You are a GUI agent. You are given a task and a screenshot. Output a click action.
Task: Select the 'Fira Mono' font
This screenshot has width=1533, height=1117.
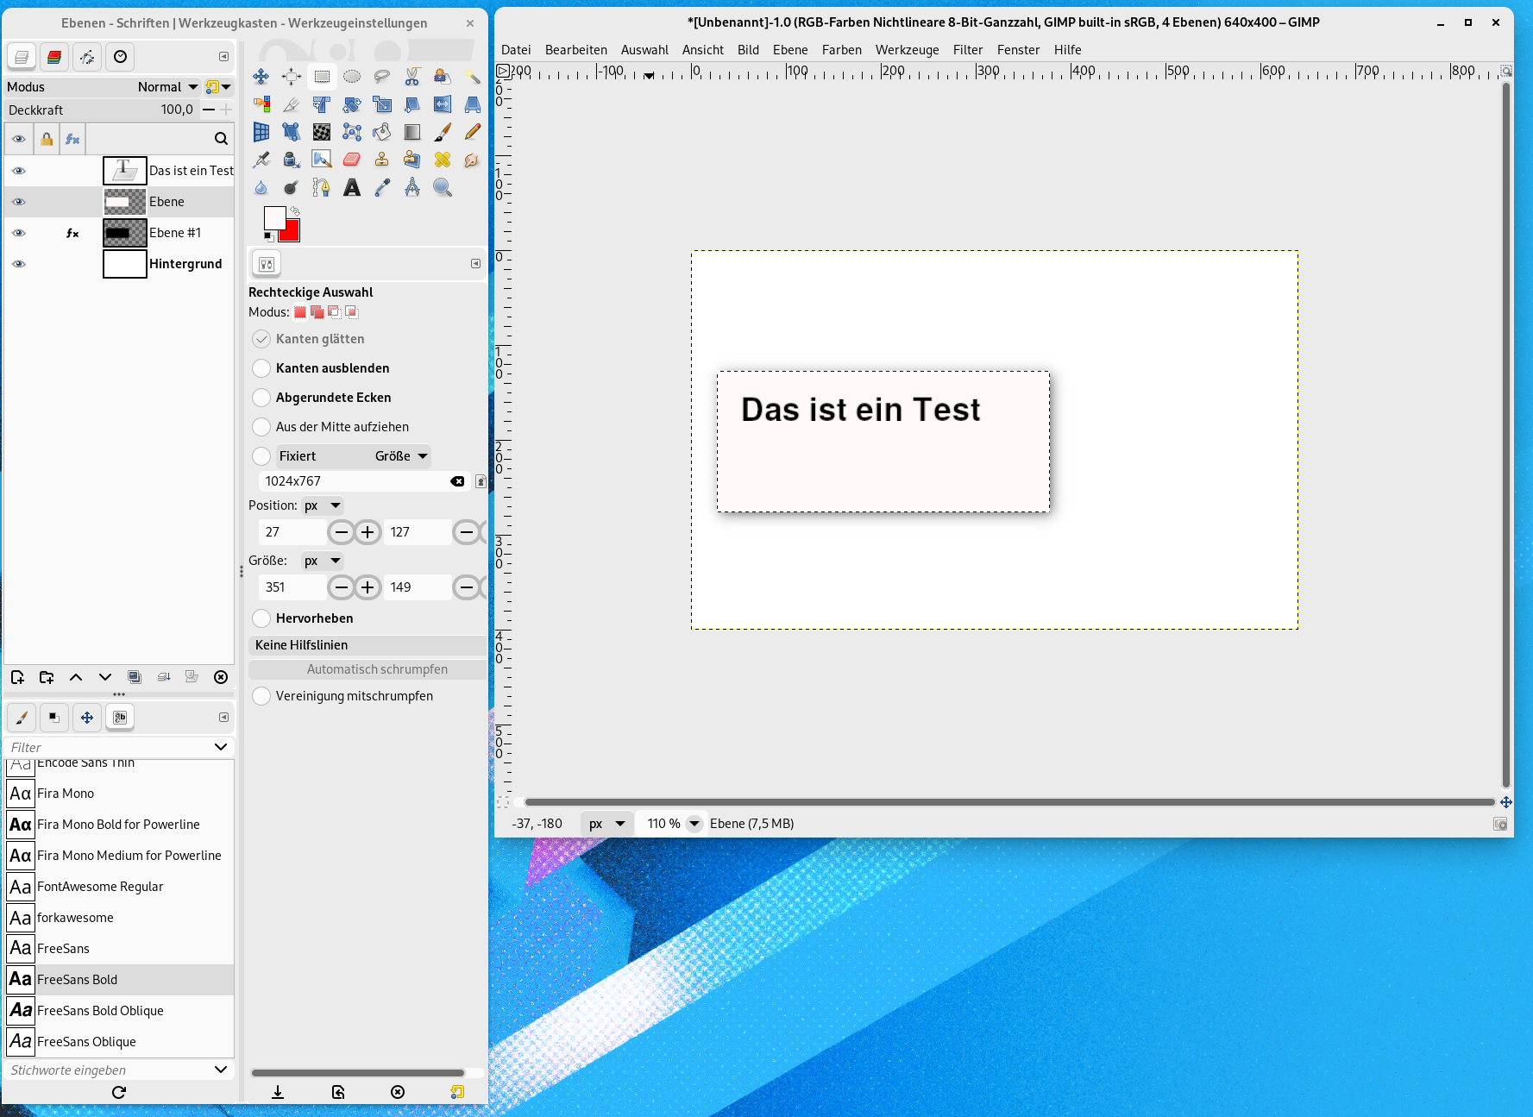point(119,794)
